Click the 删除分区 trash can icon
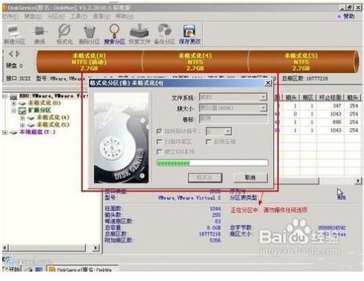This screenshot has height=281, width=364. pyautogui.click(x=89, y=34)
